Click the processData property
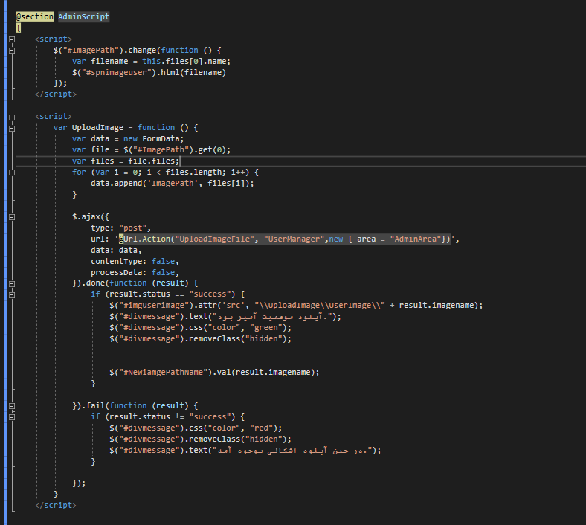This screenshot has height=525, width=586. [x=116, y=272]
